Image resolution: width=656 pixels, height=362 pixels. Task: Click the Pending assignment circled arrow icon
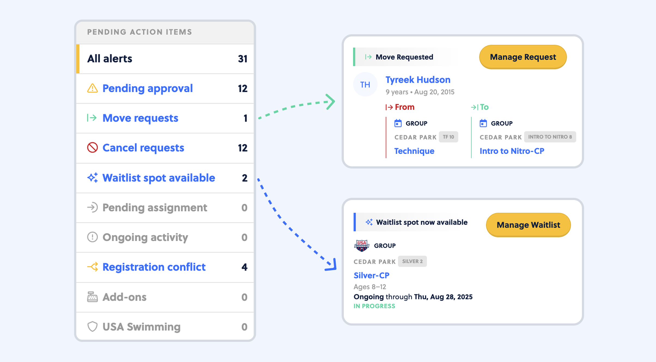coord(92,207)
